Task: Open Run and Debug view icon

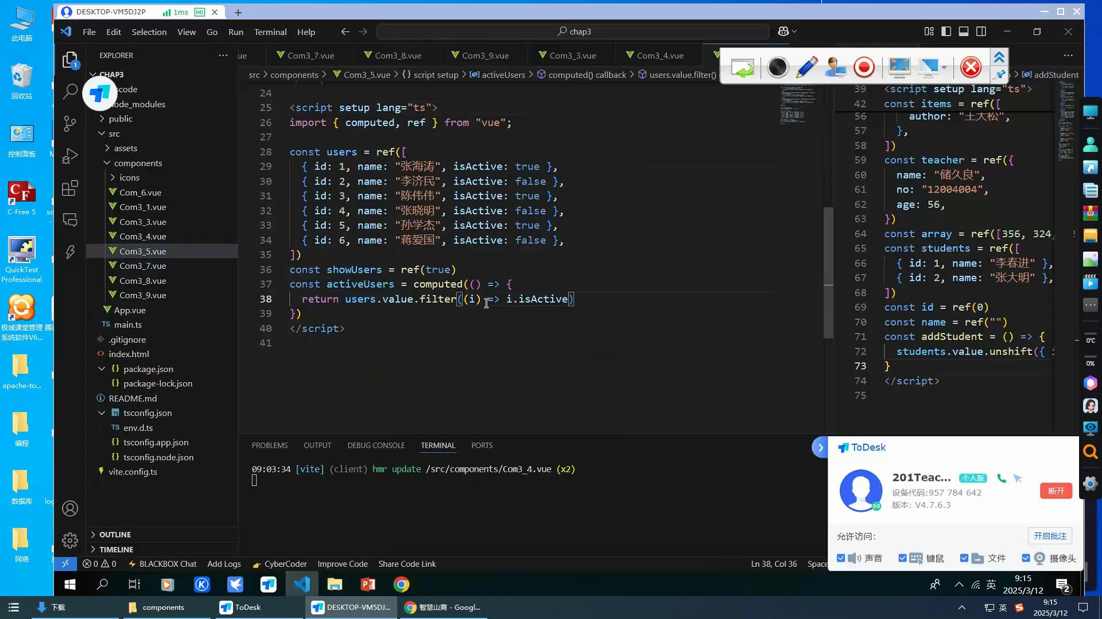Action: [70, 156]
